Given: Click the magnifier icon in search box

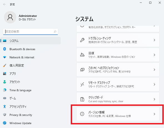Looking at the screenshot, I should click(x=55, y=32).
